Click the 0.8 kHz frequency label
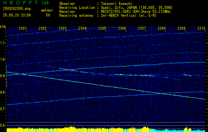Image resolution: width=208 pixels, height=132 pixels. 3,92
